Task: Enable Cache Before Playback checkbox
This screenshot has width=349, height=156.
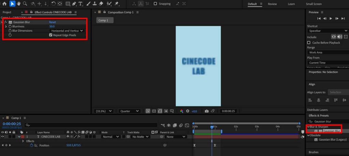Action: click(309, 43)
